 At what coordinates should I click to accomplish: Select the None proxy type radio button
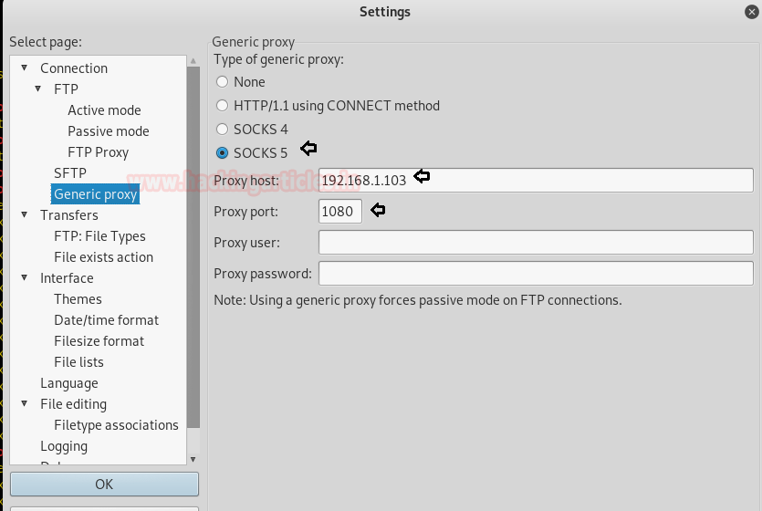(222, 82)
